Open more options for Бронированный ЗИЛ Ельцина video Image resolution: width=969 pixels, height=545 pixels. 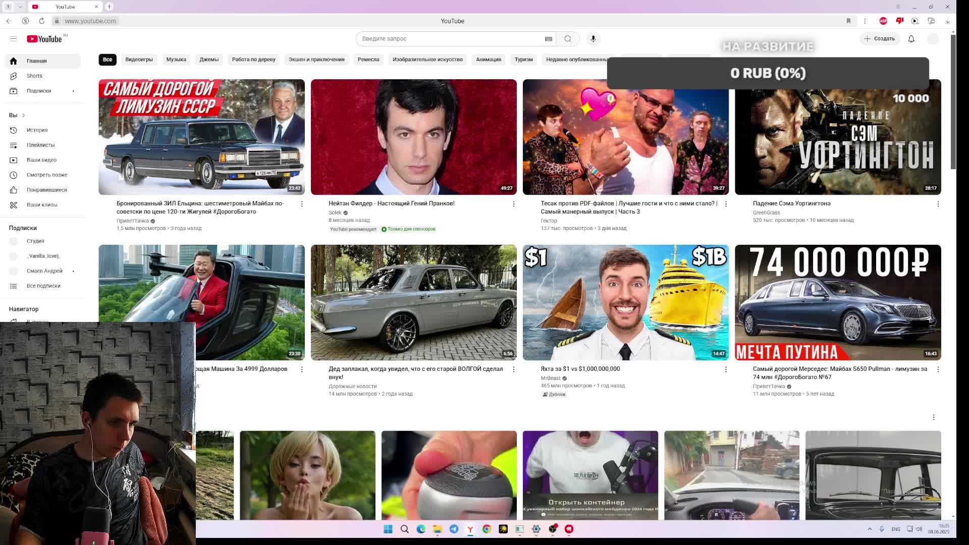[302, 204]
